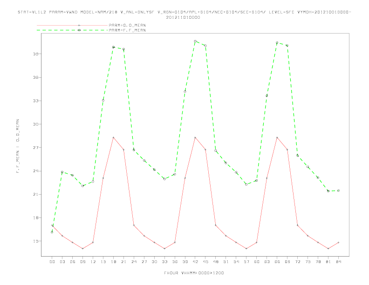Click green F.F_MEAN marker at hour 39
The width and height of the screenshot is (369, 285).
pyautogui.click(x=185, y=91)
